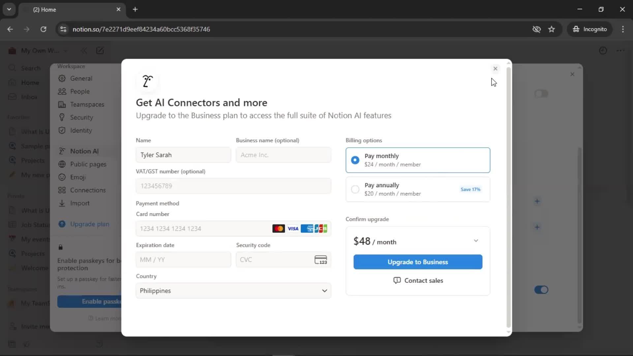Click the CVC card hint icon

tap(321, 260)
